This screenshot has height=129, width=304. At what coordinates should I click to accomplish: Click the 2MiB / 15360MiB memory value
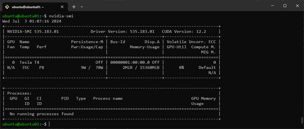pos(141,67)
